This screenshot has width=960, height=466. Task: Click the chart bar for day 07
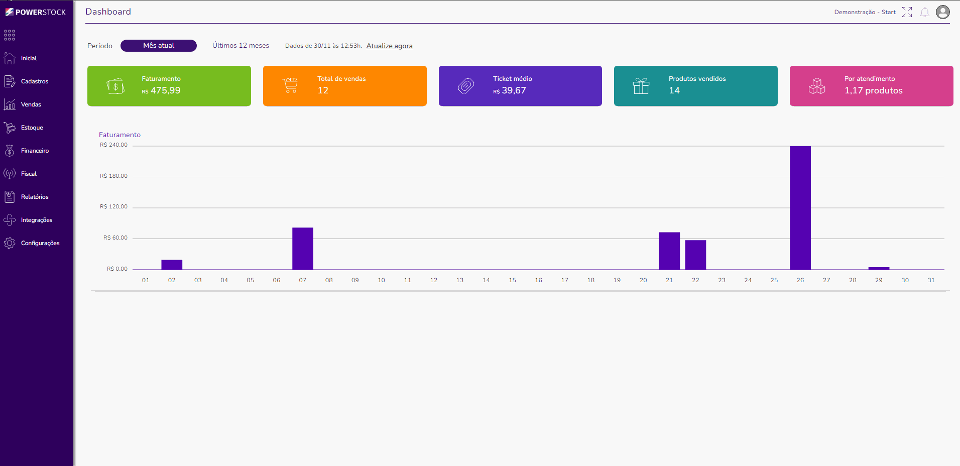pyautogui.click(x=303, y=249)
